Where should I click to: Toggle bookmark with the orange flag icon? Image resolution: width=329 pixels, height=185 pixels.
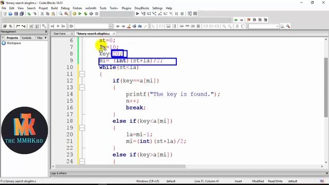tap(249, 20)
